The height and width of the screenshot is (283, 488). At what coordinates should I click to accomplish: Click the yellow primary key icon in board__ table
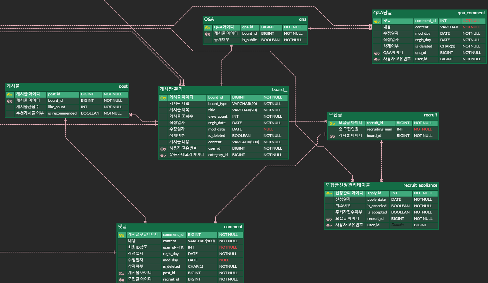[x=163, y=98]
